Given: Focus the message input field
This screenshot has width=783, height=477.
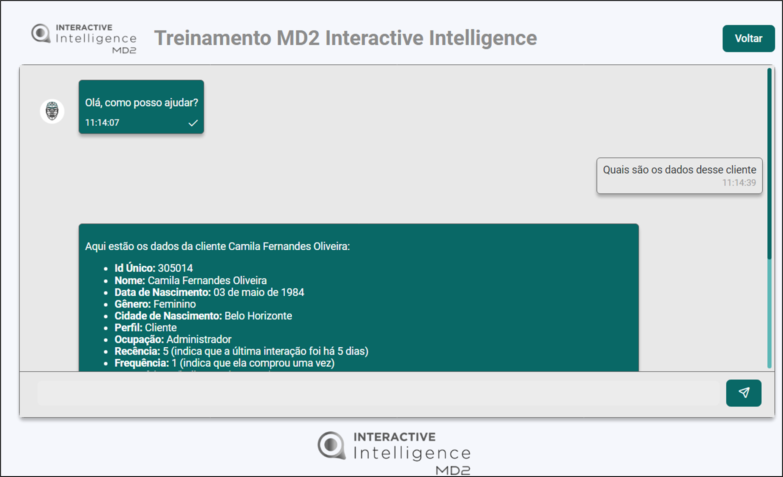Looking at the screenshot, I should point(378,393).
